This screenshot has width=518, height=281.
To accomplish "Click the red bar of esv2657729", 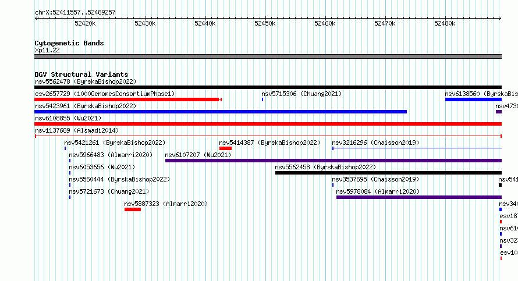I will [x=128, y=99].
